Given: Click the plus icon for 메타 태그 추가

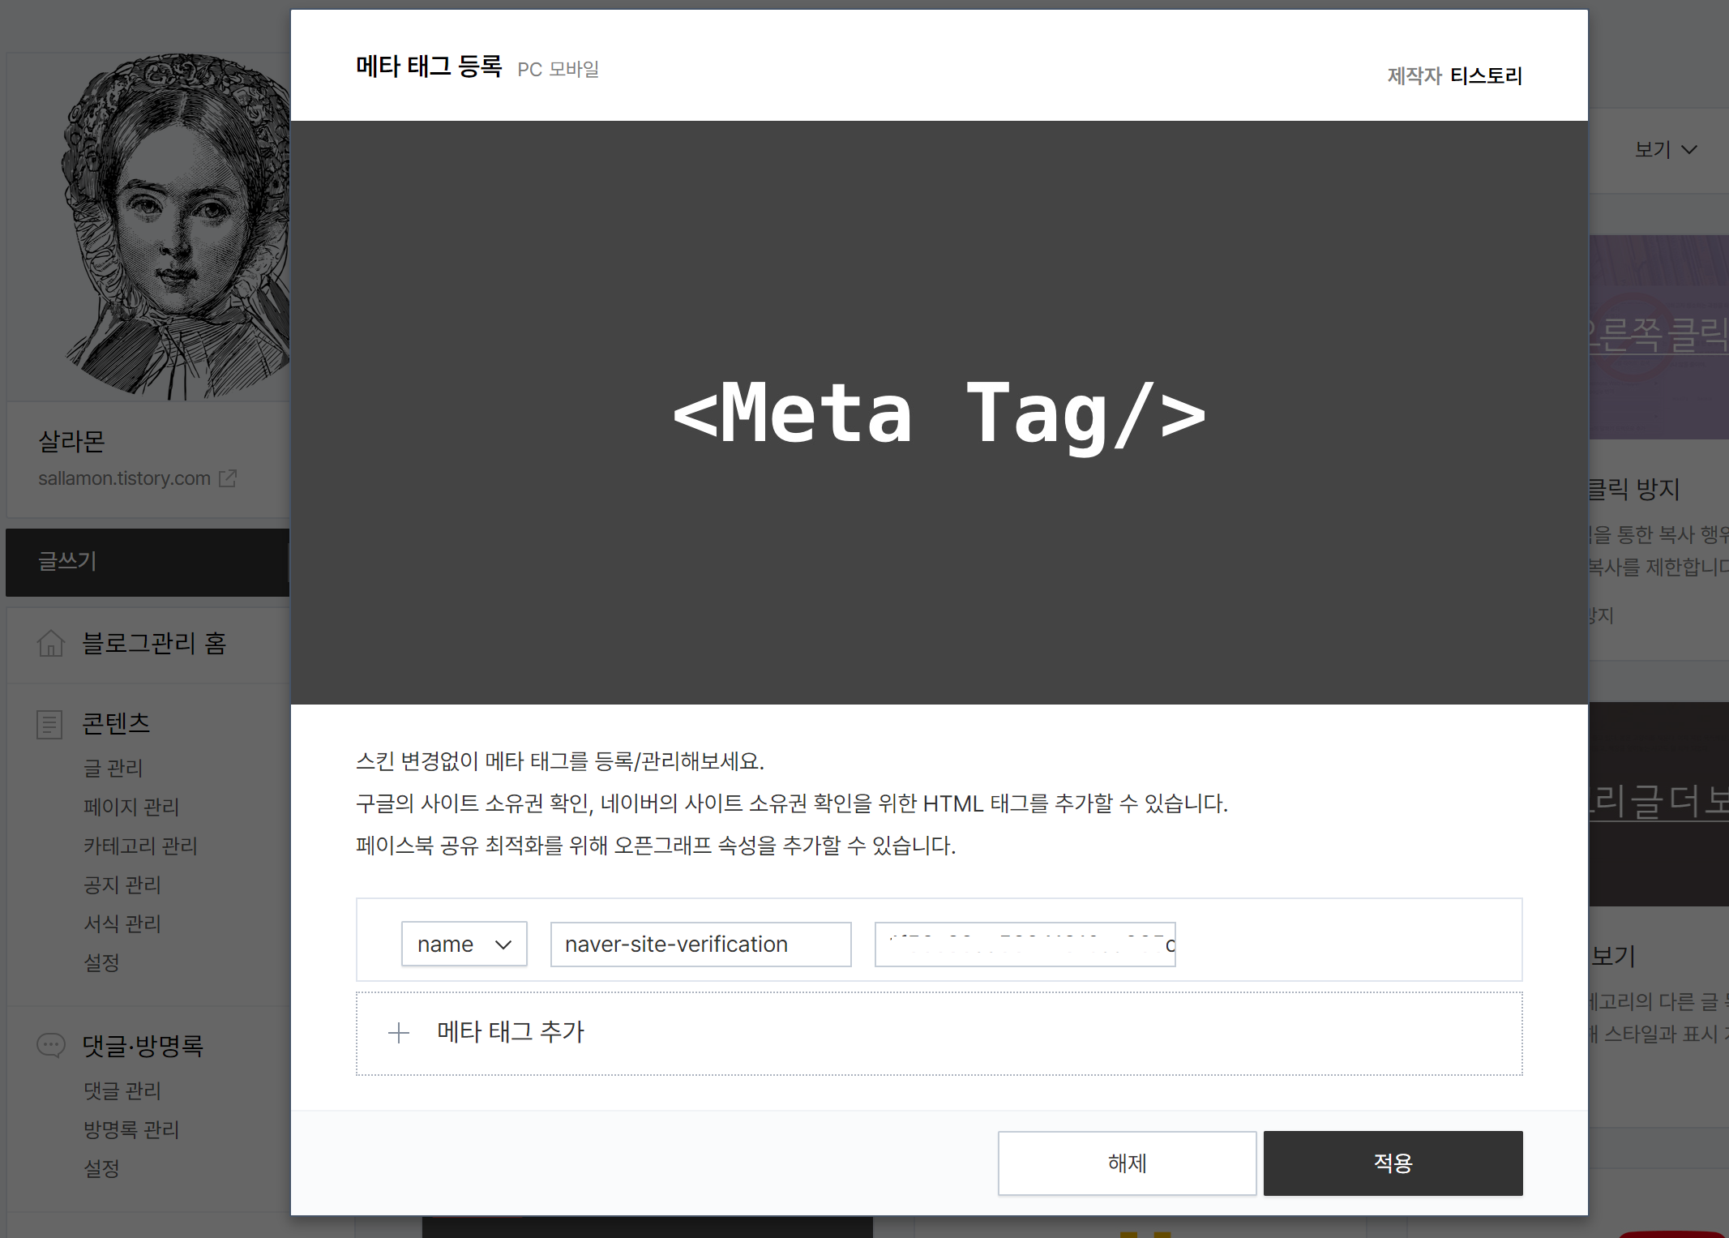Looking at the screenshot, I should (399, 1033).
